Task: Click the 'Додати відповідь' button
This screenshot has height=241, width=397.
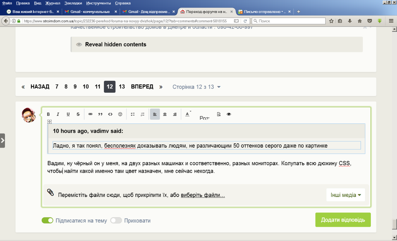Action: (x=343, y=220)
